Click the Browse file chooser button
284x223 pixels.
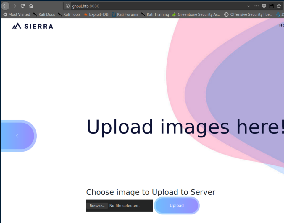pos(97,206)
